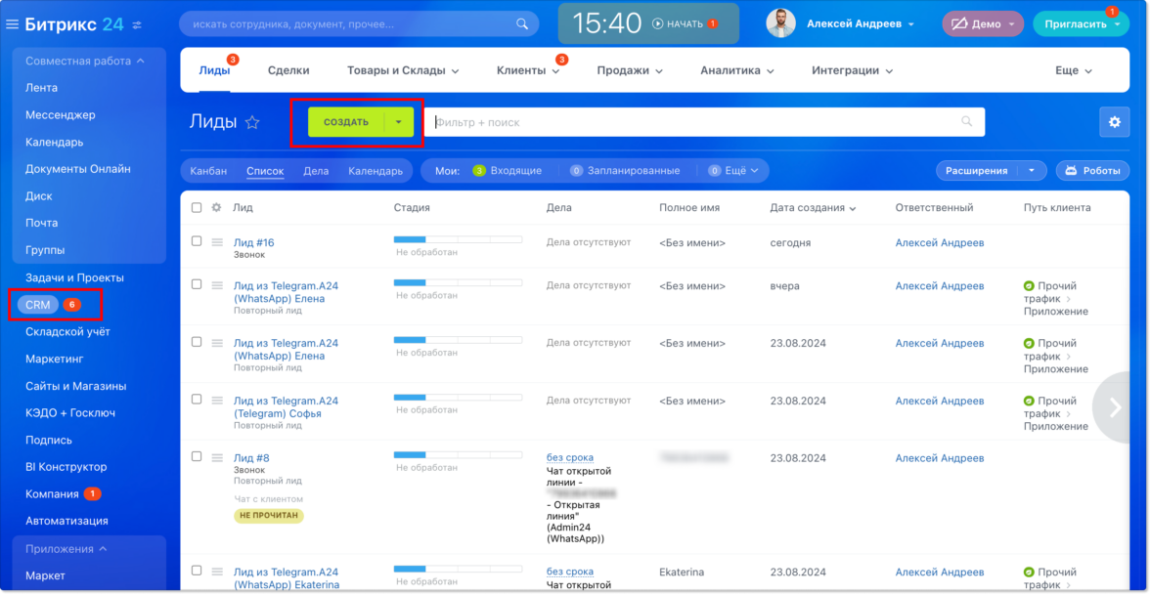Tick the select-all checkbox in table header

pos(197,208)
